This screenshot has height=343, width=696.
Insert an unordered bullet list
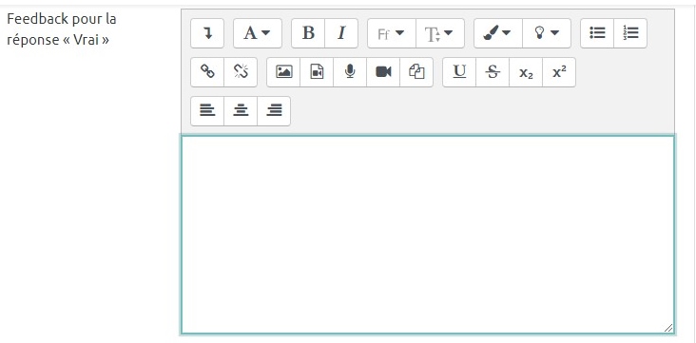(597, 33)
